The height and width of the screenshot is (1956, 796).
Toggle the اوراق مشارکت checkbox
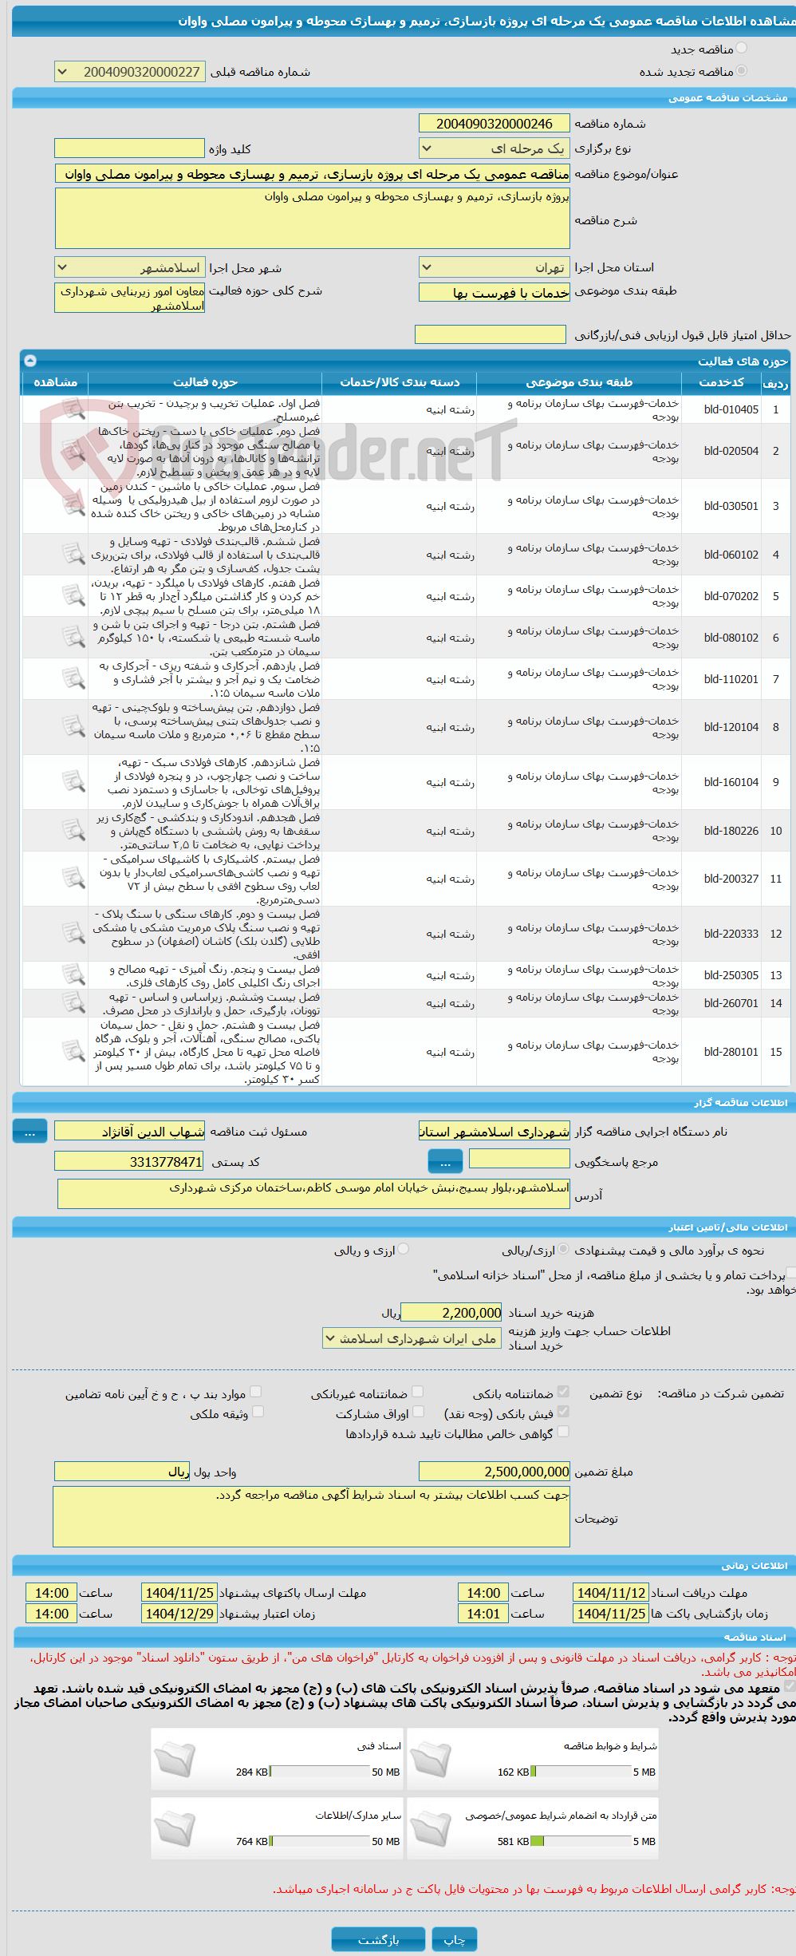click(x=418, y=1412)
